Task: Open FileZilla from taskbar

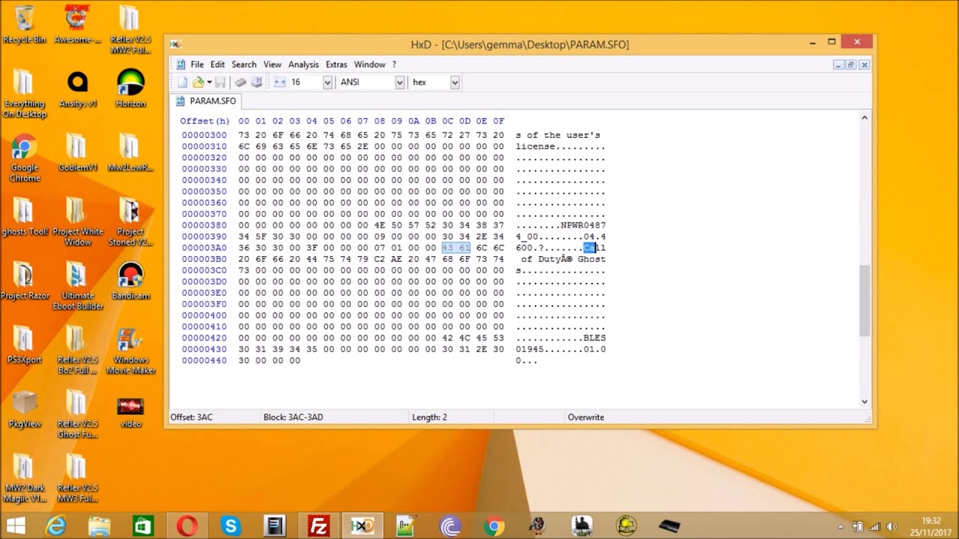Action: 318,526
